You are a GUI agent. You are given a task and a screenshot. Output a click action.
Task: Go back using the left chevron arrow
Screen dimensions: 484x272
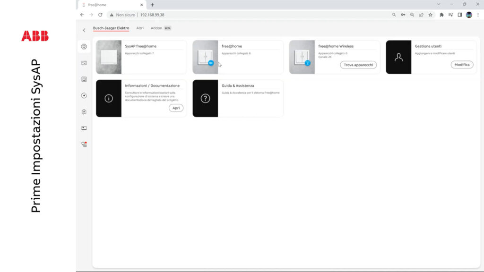(84, 30)
